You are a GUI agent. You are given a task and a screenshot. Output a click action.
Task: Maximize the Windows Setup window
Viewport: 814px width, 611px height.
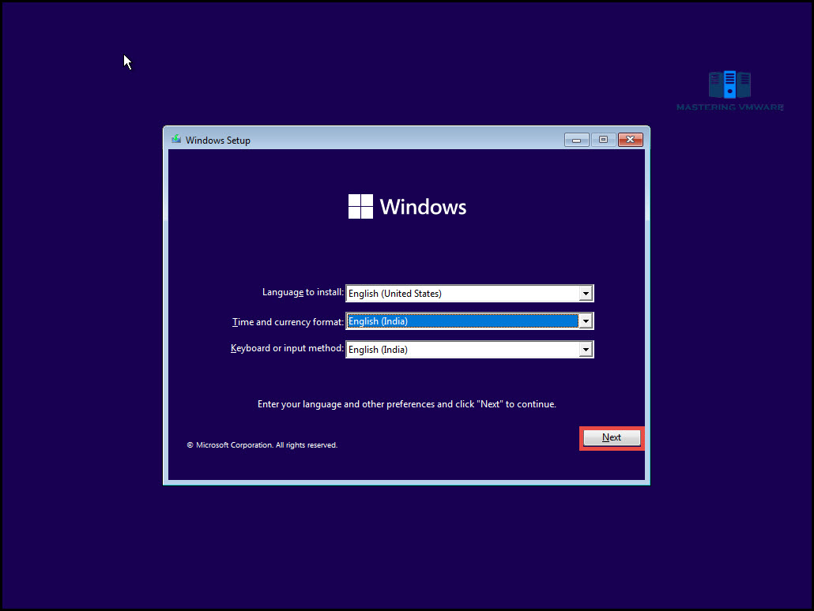[603, 140]
